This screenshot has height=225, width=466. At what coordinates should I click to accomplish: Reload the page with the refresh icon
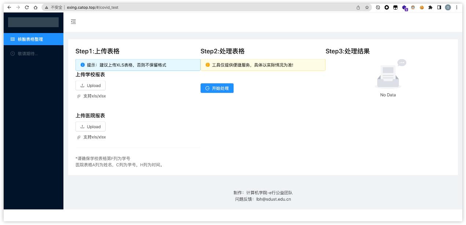(27, 7)
